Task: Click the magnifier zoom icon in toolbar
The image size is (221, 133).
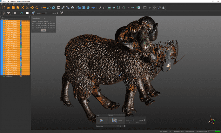Action: click(159, 7)
